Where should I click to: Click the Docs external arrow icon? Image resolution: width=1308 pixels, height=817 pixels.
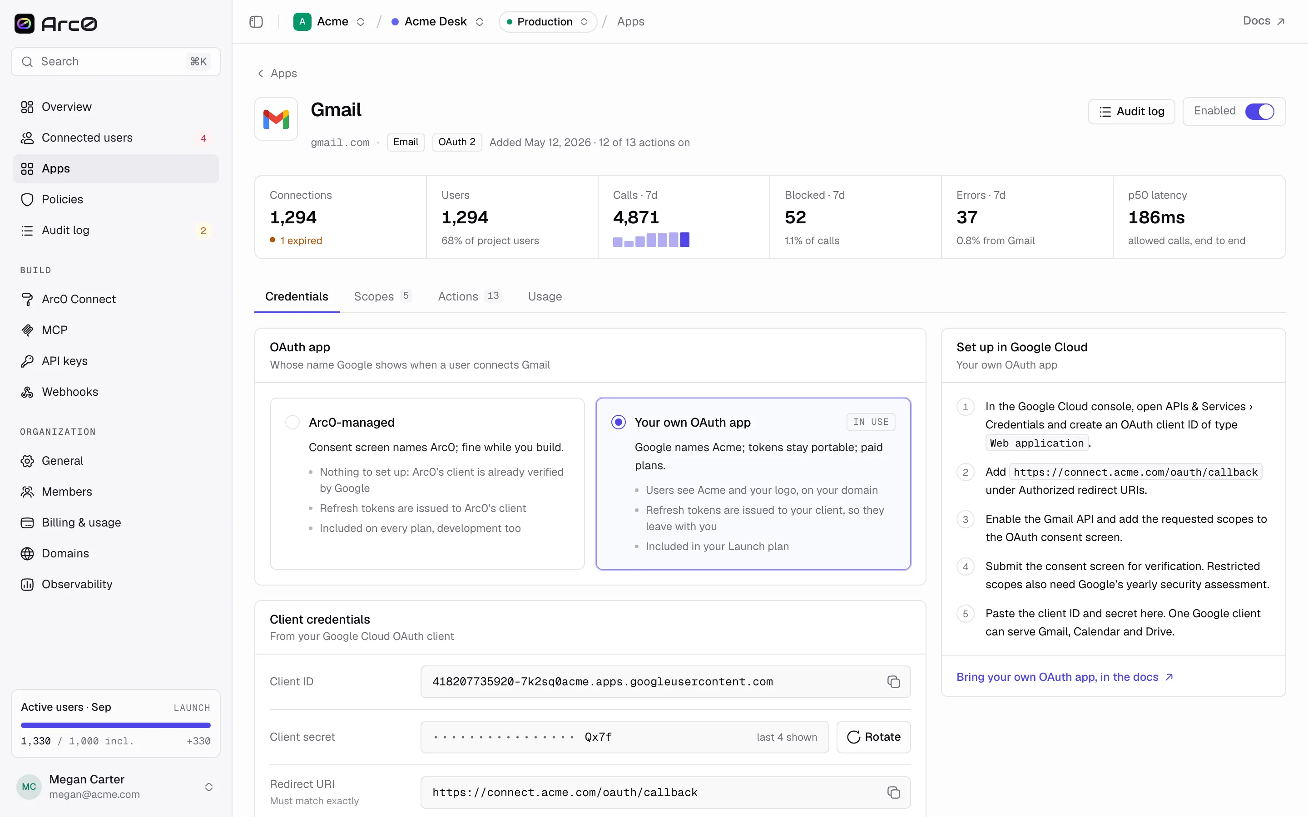(1280, 22)
